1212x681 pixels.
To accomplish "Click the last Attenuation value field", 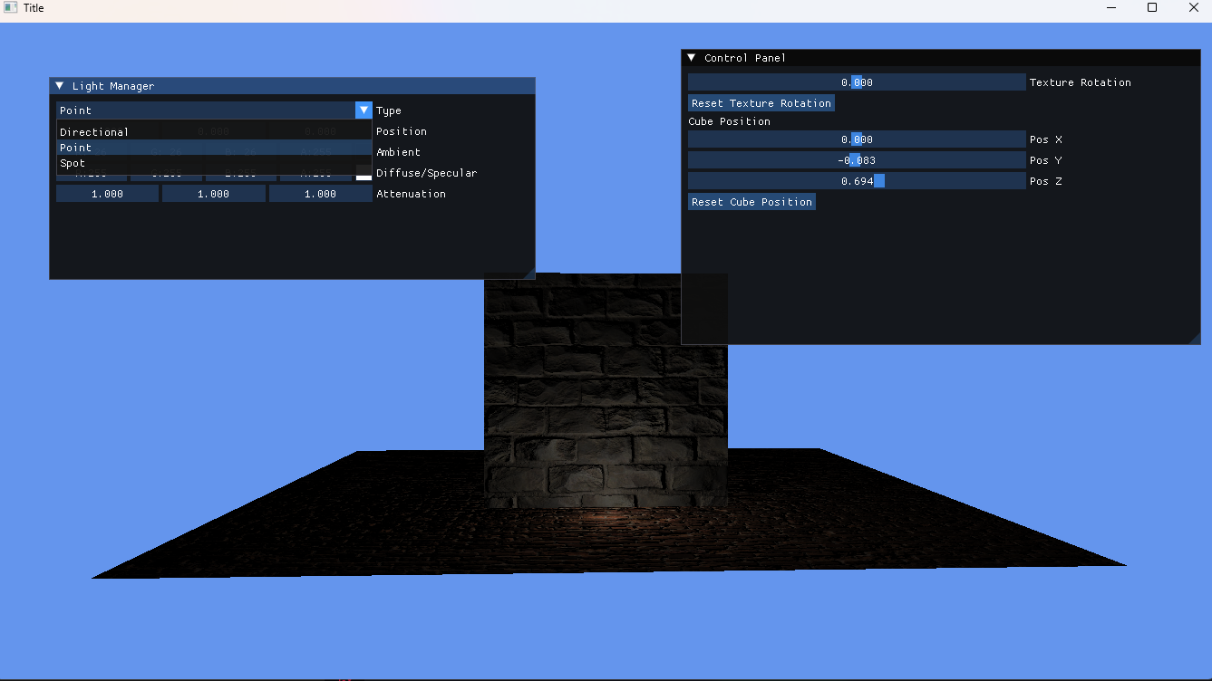I will click(x=321, y=194).
